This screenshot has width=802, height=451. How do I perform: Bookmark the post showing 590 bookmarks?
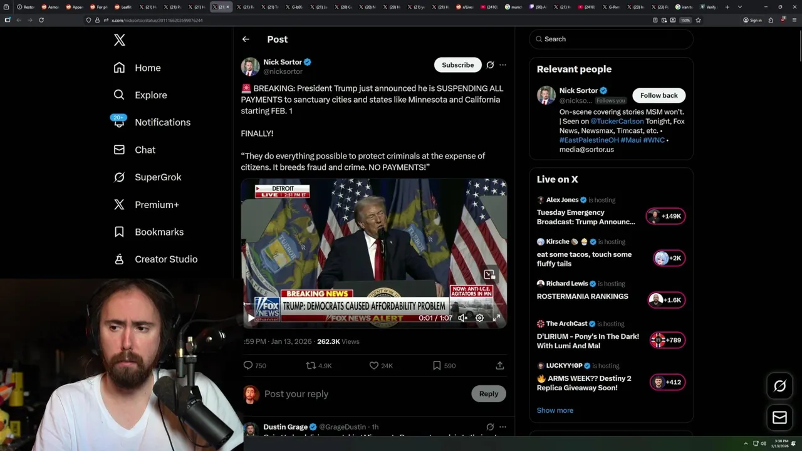tap(444, 365)
